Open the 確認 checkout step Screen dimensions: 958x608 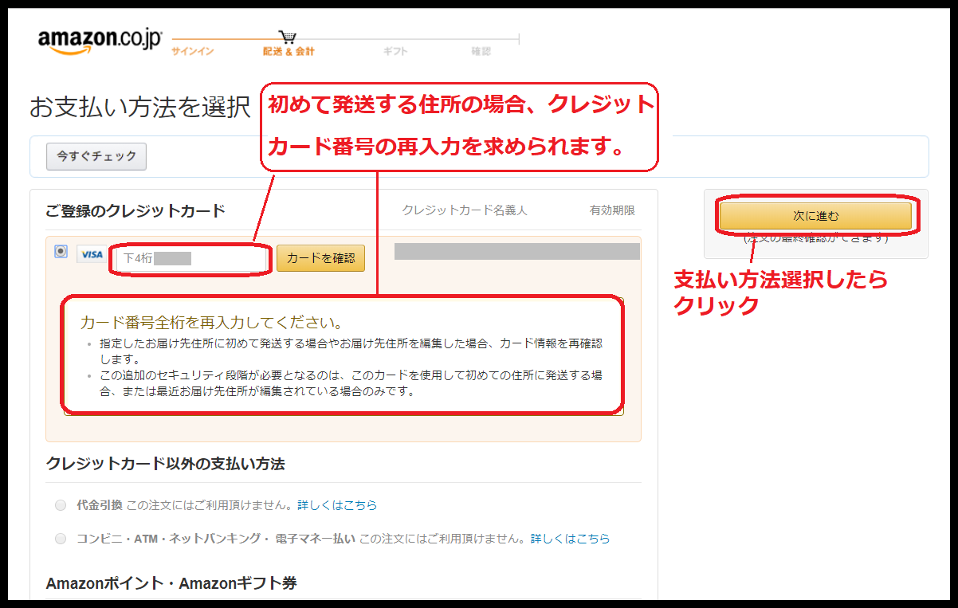click(481, 52)
